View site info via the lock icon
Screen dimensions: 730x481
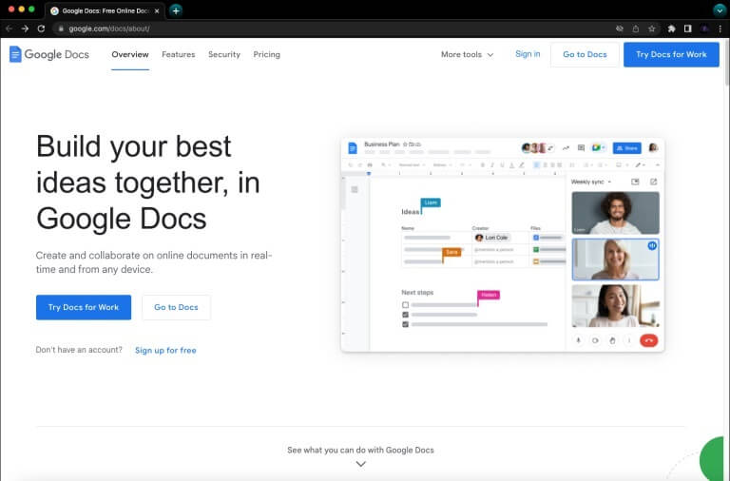tap(61, 29)
